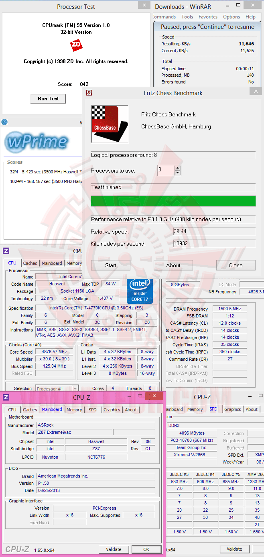This screenshot has width=264, height=557.
Task: Click the Intel Core i7 badge in CPU-Z
Action: [x=140, y=291]
